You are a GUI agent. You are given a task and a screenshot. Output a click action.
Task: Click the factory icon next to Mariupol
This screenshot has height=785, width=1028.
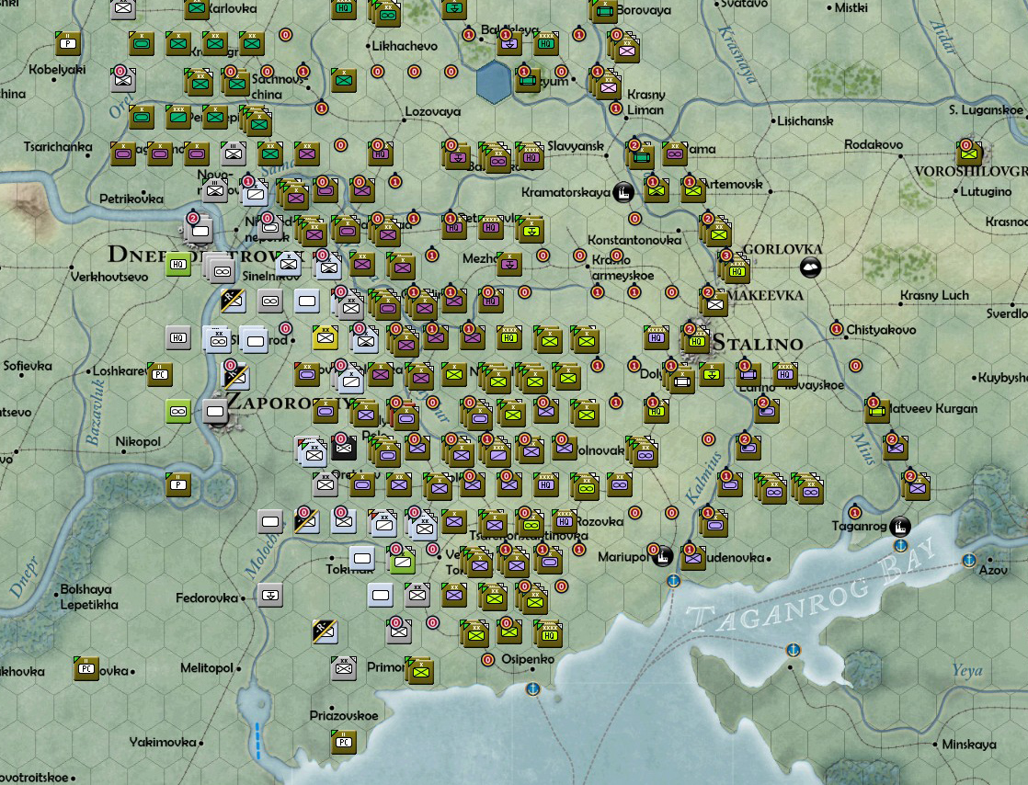[x=662, y=557]
